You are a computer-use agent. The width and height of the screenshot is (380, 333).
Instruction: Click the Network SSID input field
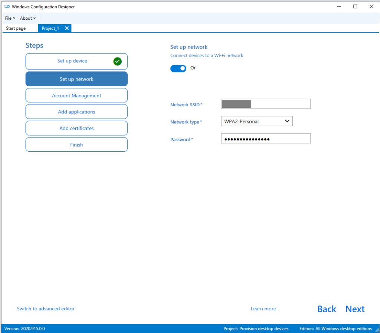pyautogui.click(x=265, y=104)
